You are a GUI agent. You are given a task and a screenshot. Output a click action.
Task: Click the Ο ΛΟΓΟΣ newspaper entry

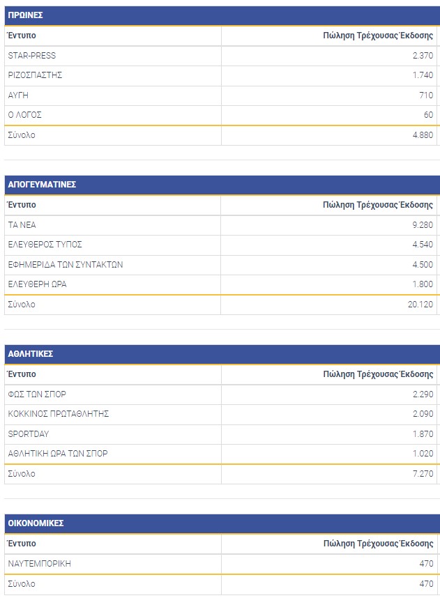25,115
